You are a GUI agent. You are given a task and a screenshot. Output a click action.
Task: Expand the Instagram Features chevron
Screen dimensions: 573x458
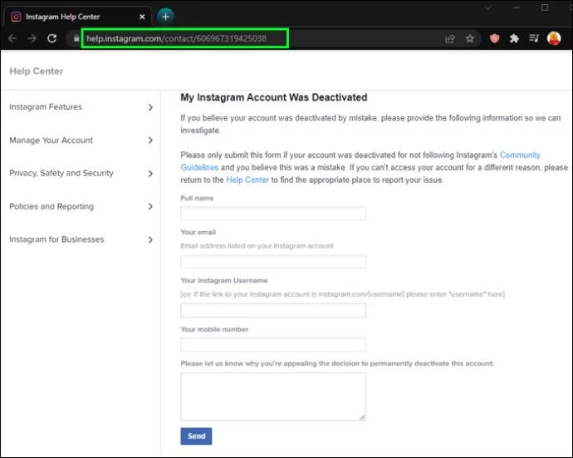(150, 107)
